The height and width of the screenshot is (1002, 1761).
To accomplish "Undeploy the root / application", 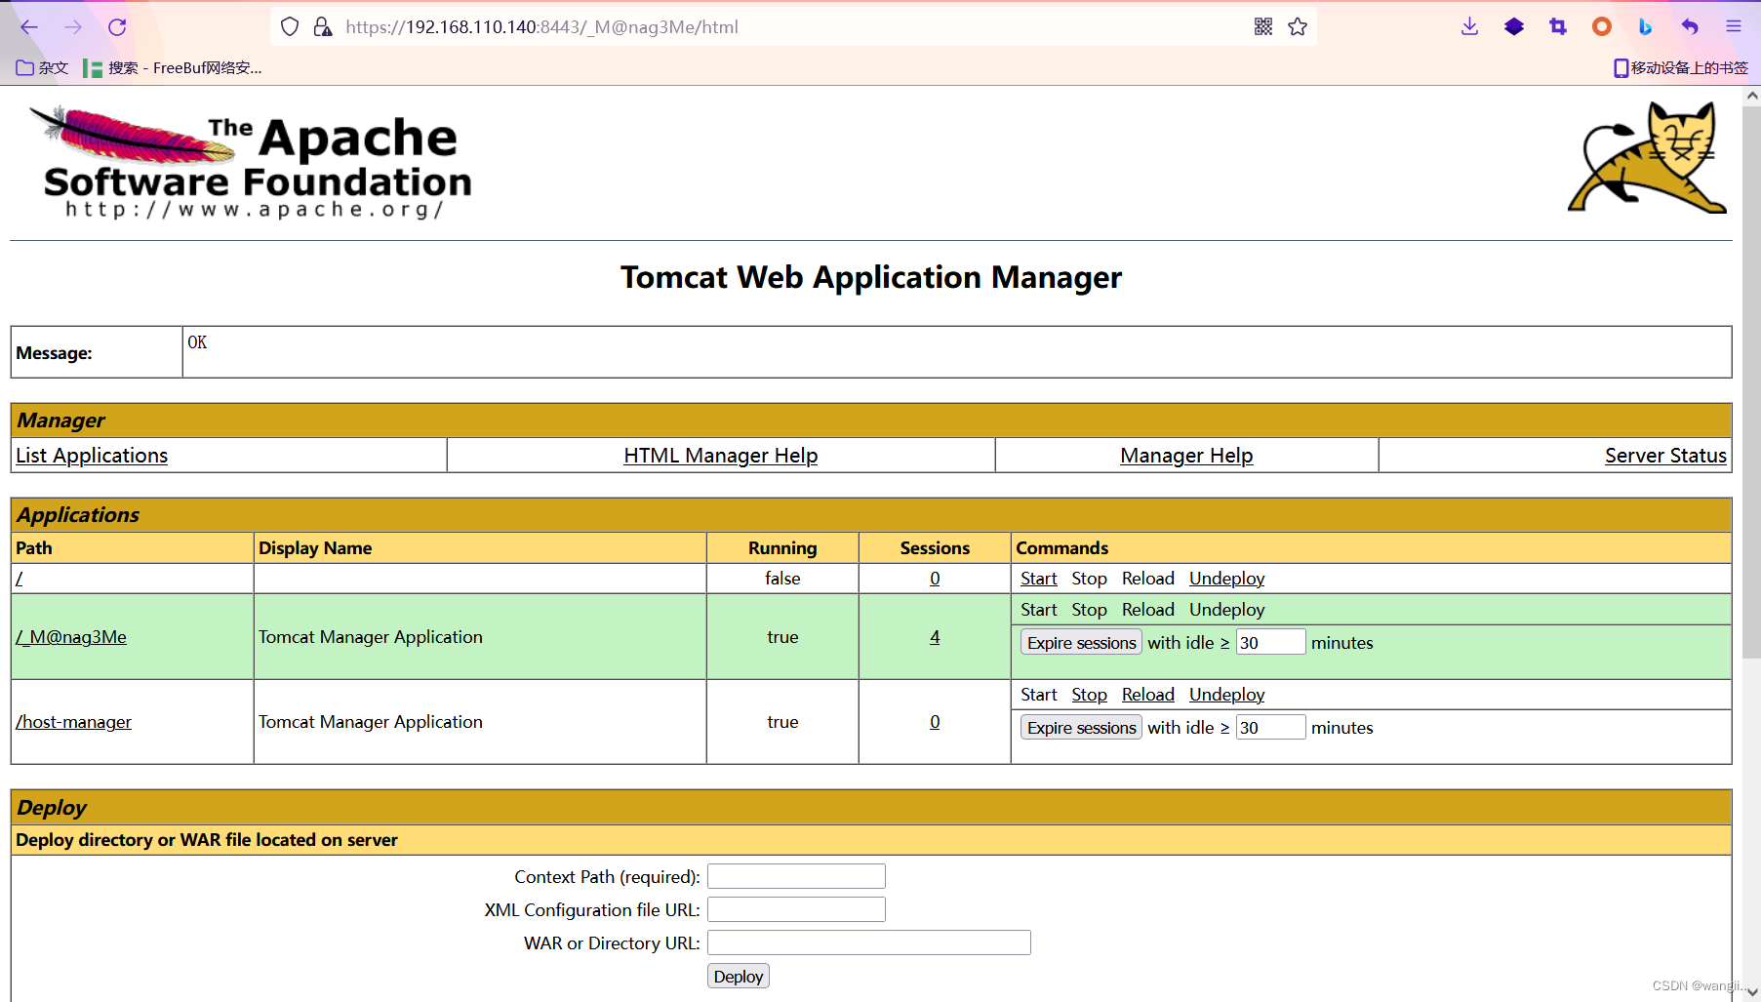I will tap(1226, 579).
